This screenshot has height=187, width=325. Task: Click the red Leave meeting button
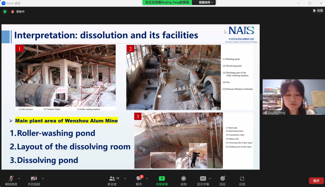(x=316, y=181)
